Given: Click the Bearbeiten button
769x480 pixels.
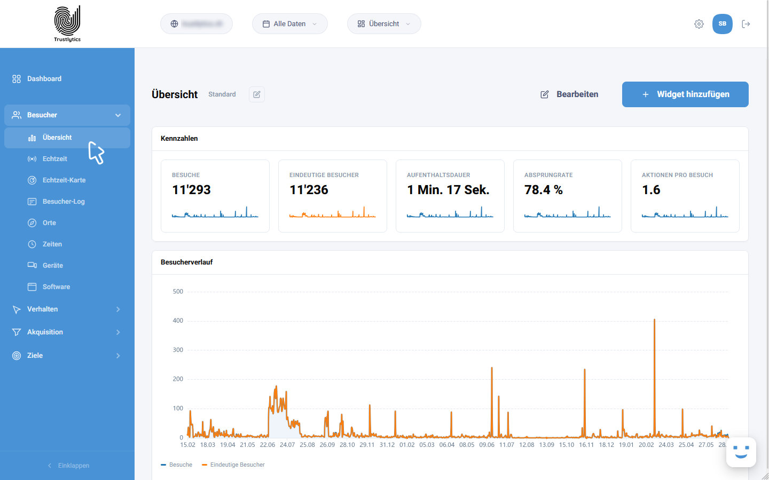Looking at the screenshot, I should [569, 94].
